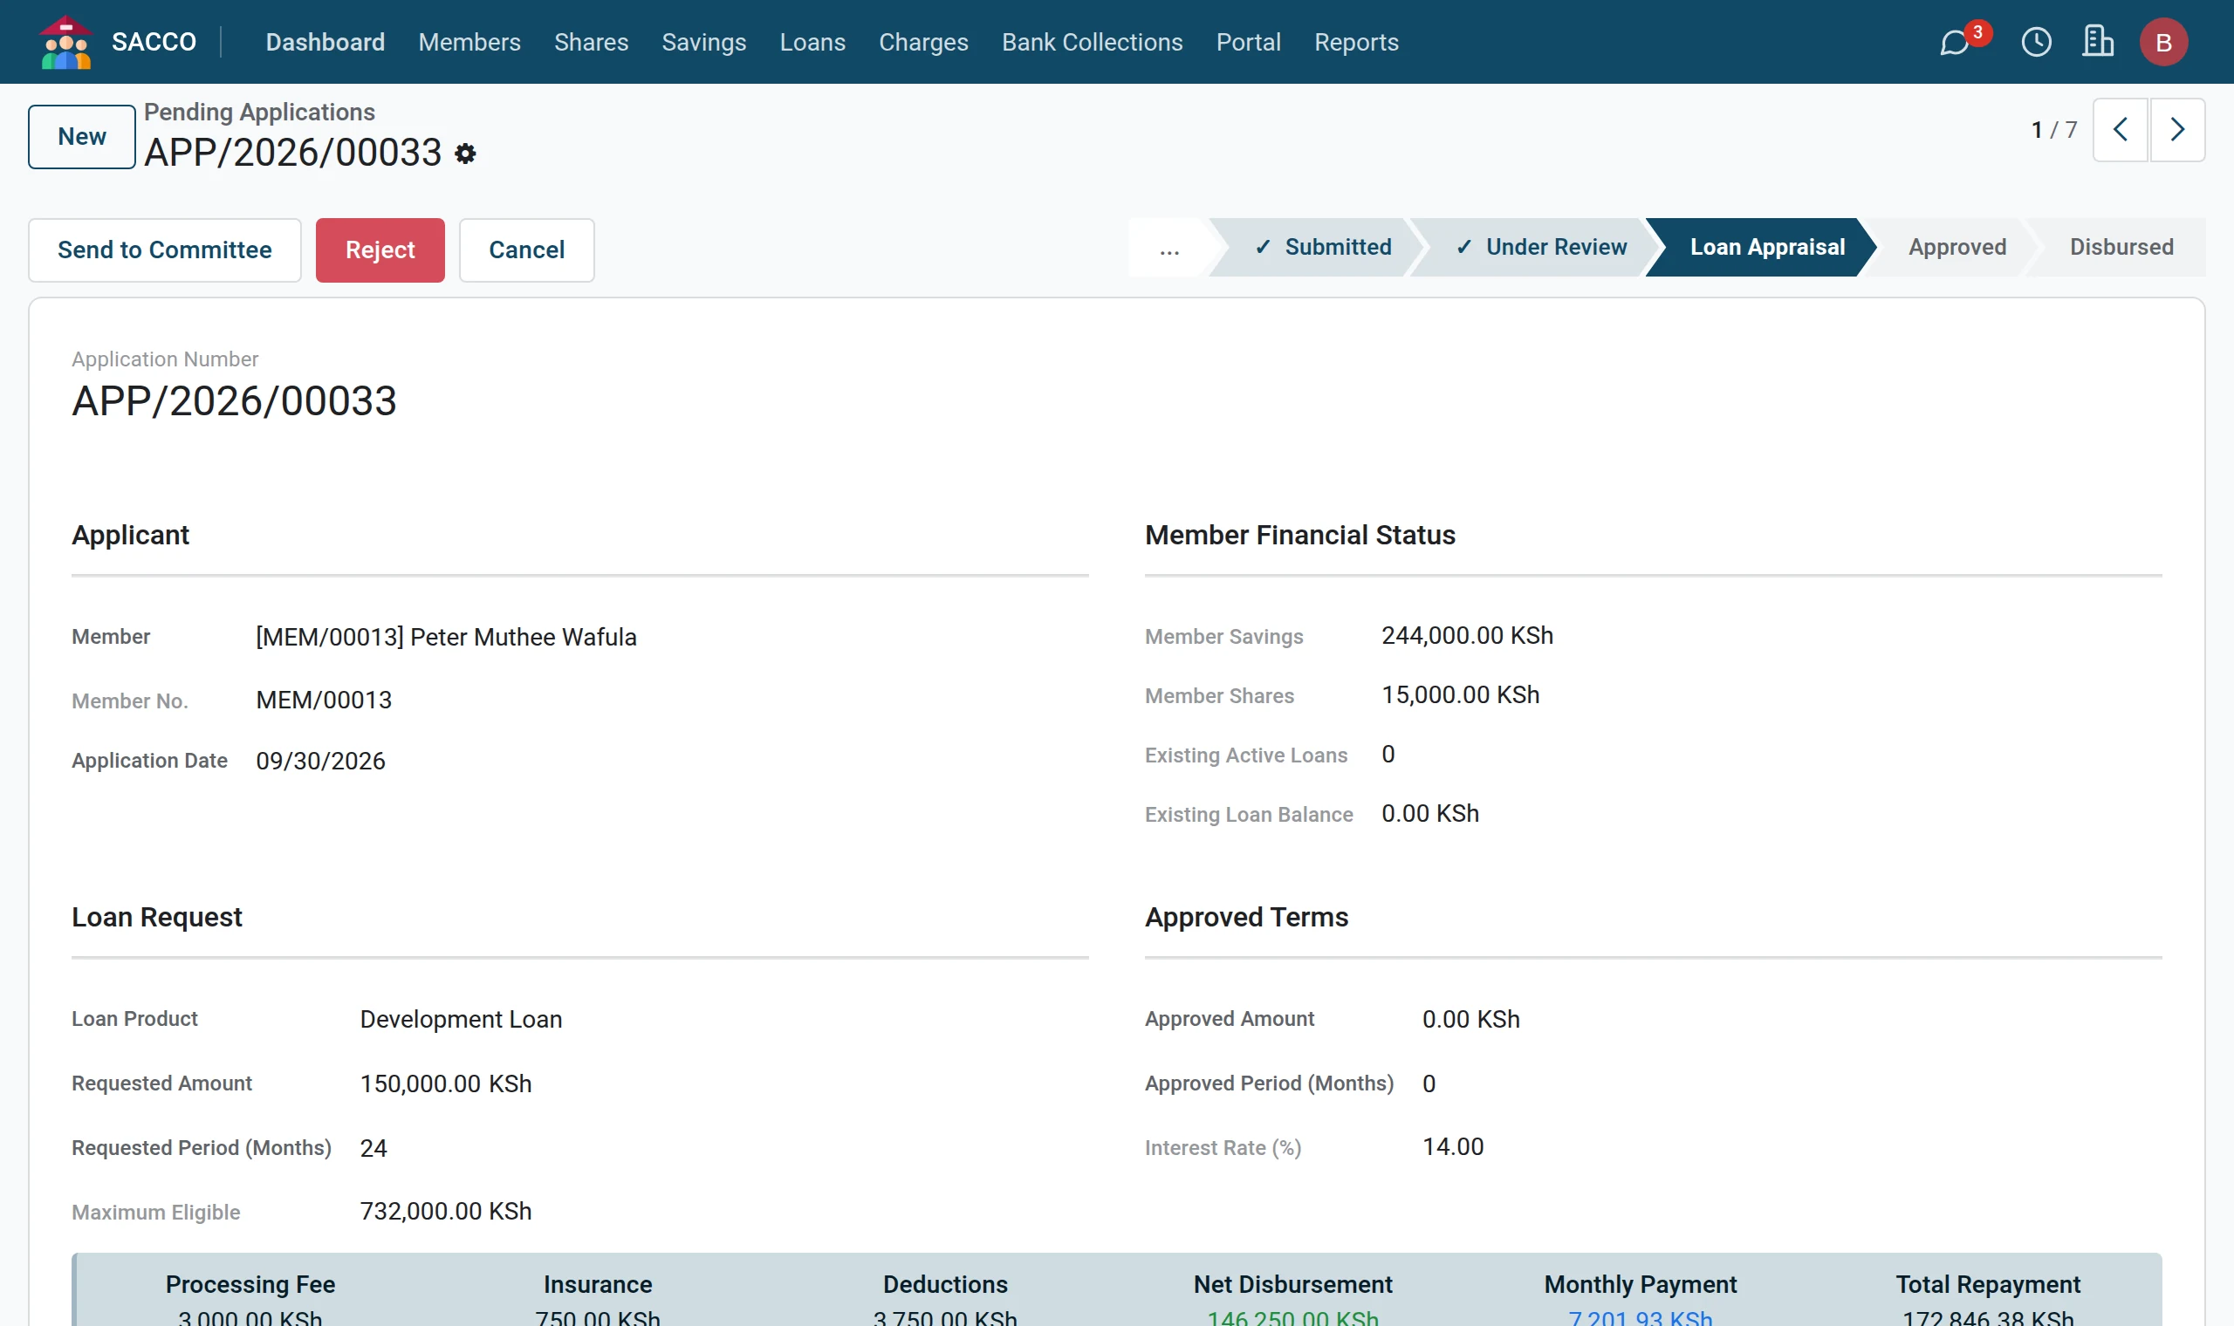Open the Bank Collections menu

(x=1092, y=42)
